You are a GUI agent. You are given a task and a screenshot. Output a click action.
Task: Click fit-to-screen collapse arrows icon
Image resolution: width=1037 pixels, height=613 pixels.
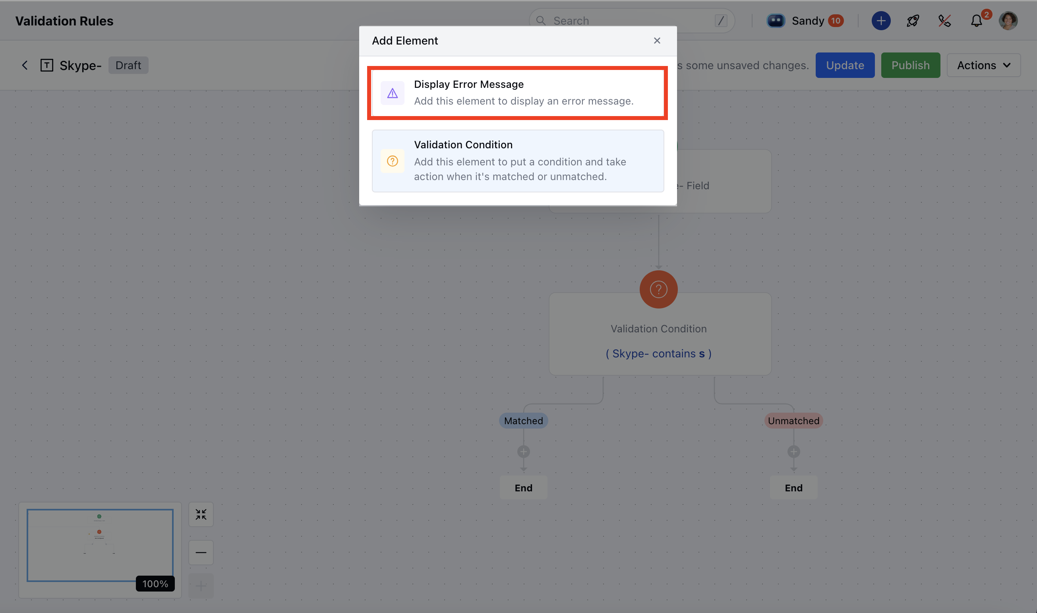tap(201, 514)
